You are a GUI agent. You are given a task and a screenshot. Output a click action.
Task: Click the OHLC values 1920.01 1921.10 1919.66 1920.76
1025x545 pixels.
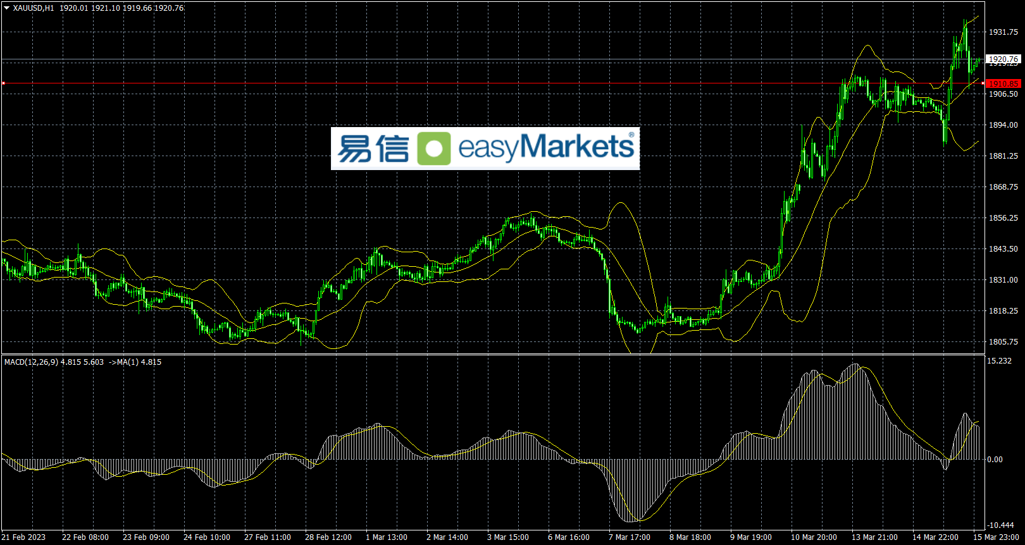(x=121, y=8)
